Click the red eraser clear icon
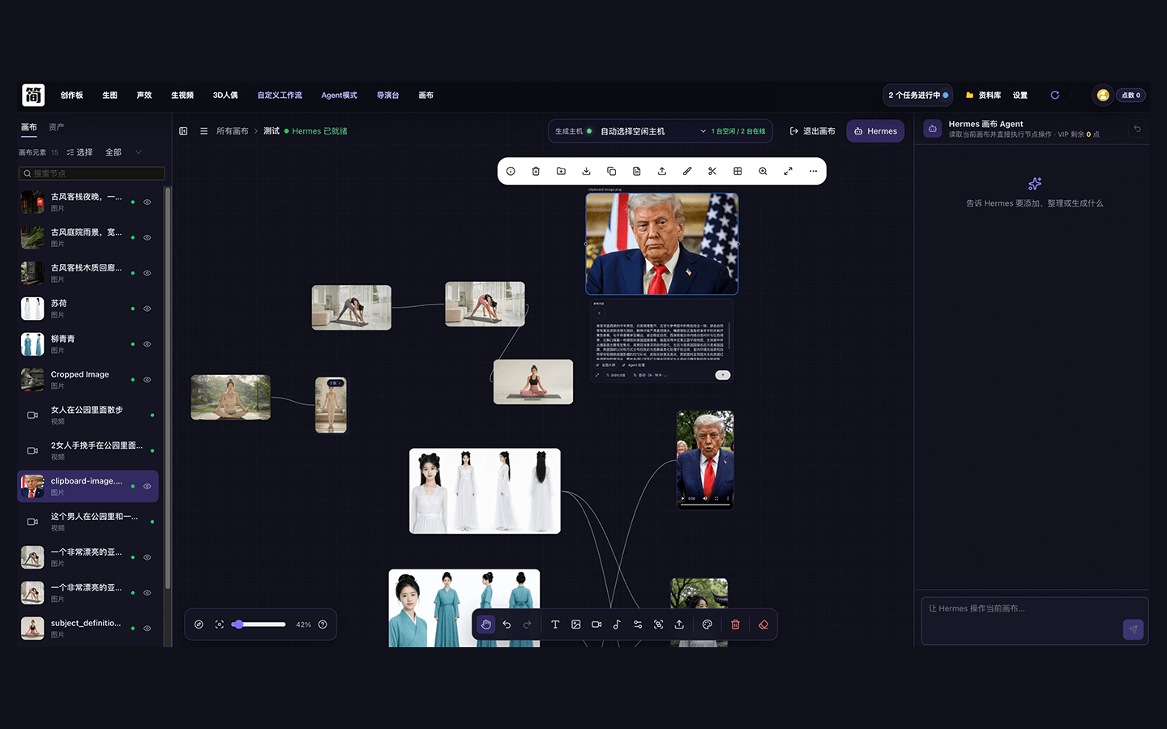 (763, 625)
